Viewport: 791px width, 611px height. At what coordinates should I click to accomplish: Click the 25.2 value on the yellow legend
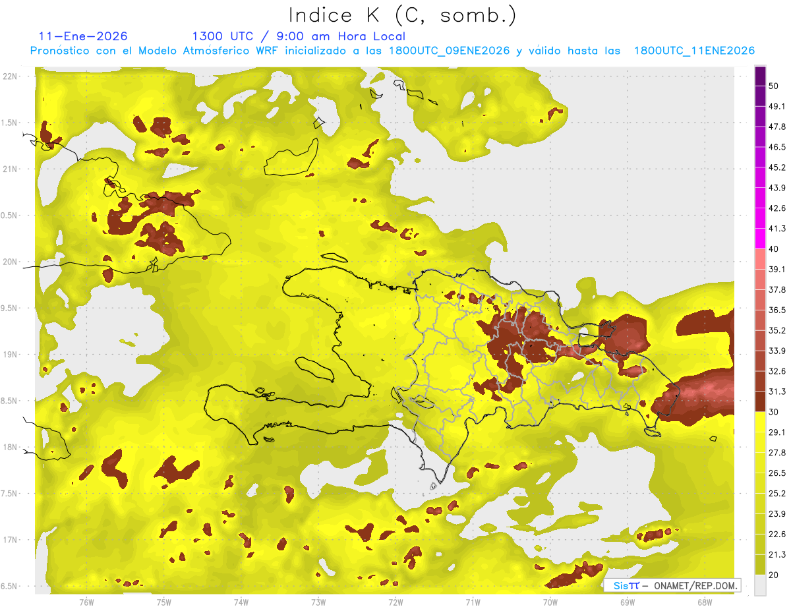pos(777,493)
